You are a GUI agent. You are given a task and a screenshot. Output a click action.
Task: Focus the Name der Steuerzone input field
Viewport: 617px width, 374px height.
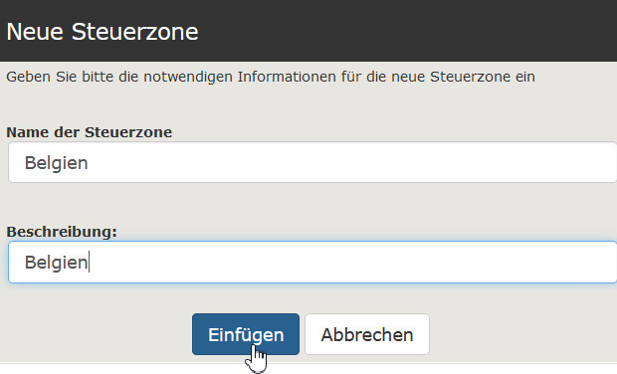pyautogui.click(x=312, y=162)
